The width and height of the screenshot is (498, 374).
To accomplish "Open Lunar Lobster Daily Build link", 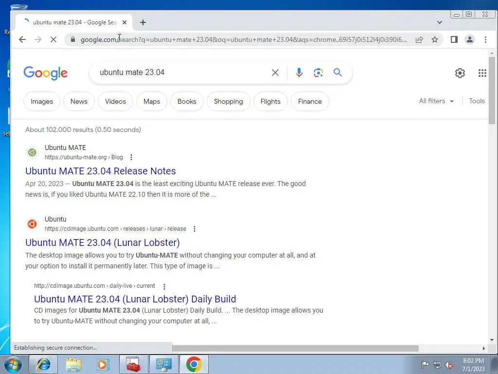I will [x=135, y=299].
